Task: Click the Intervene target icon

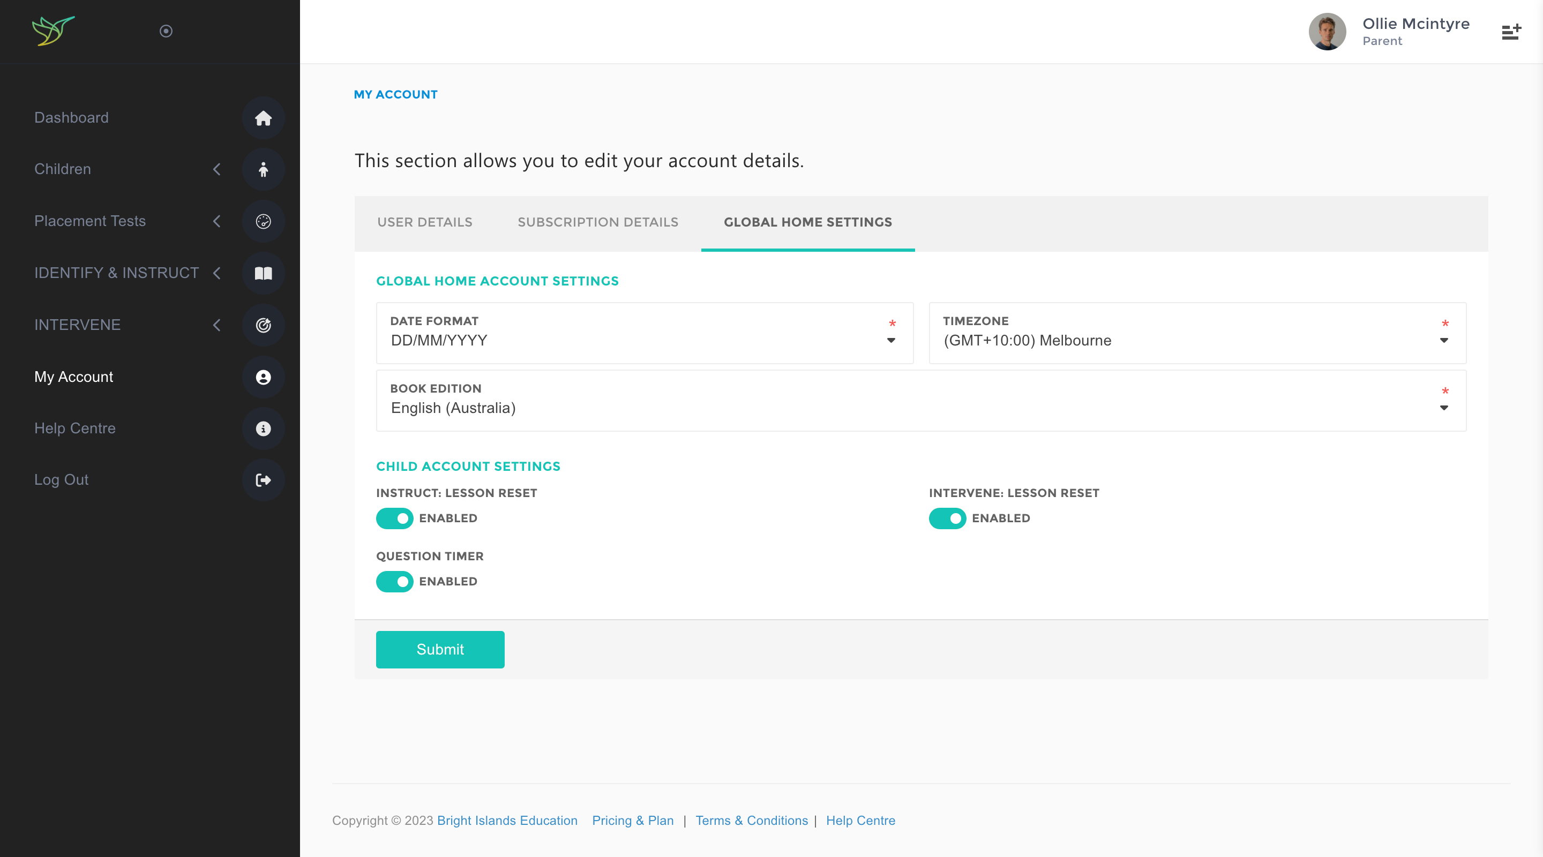Action: (x=263, y=325)
